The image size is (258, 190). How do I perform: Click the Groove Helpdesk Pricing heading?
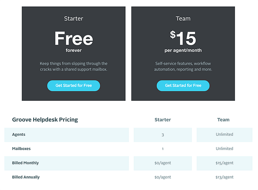click(45, 120)
